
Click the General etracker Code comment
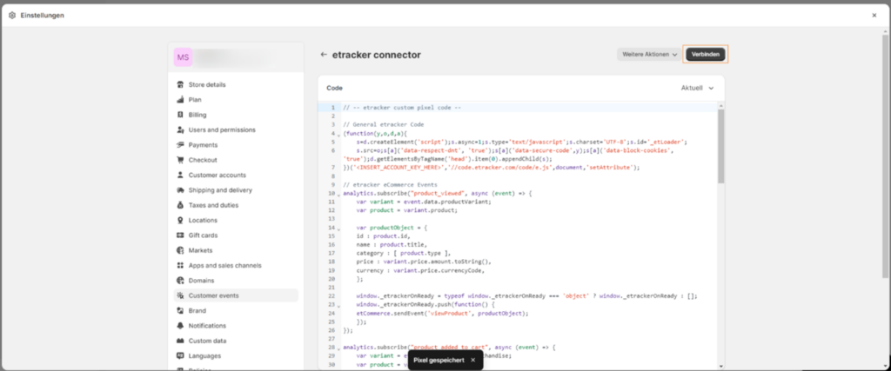point(384,125)
